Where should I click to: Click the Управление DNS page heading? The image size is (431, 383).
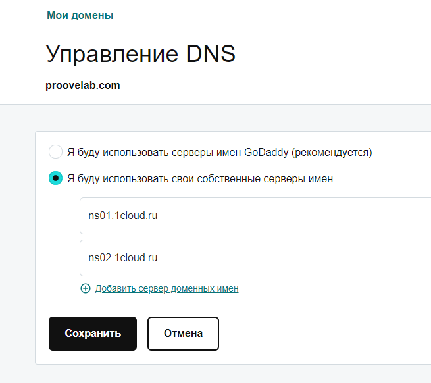[x=141, y=54]
